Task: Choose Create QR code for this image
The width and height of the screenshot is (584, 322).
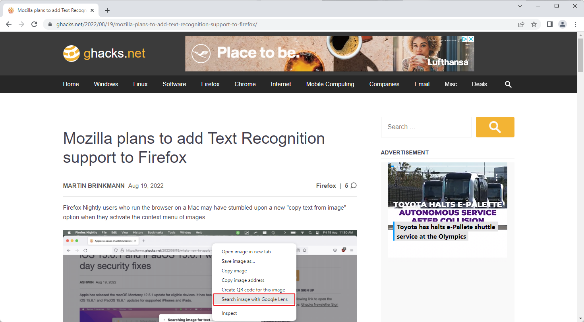Action: click(x=254, y=290)
